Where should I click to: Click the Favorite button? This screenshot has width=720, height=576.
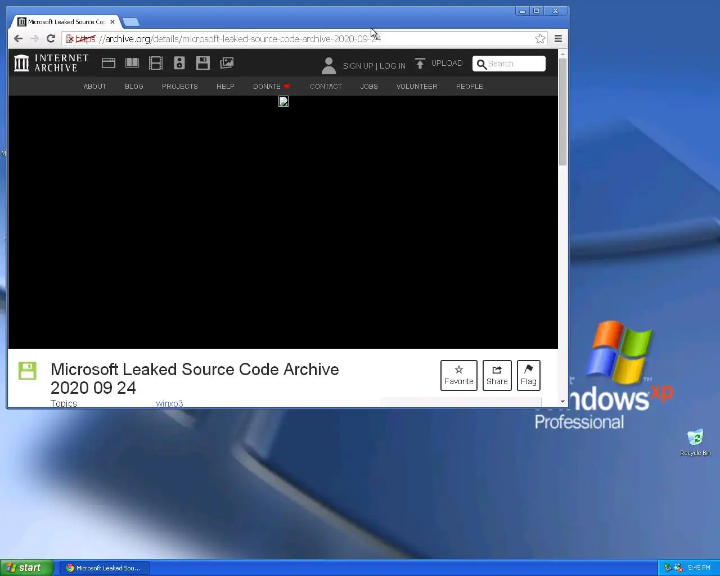click(459, 375)
